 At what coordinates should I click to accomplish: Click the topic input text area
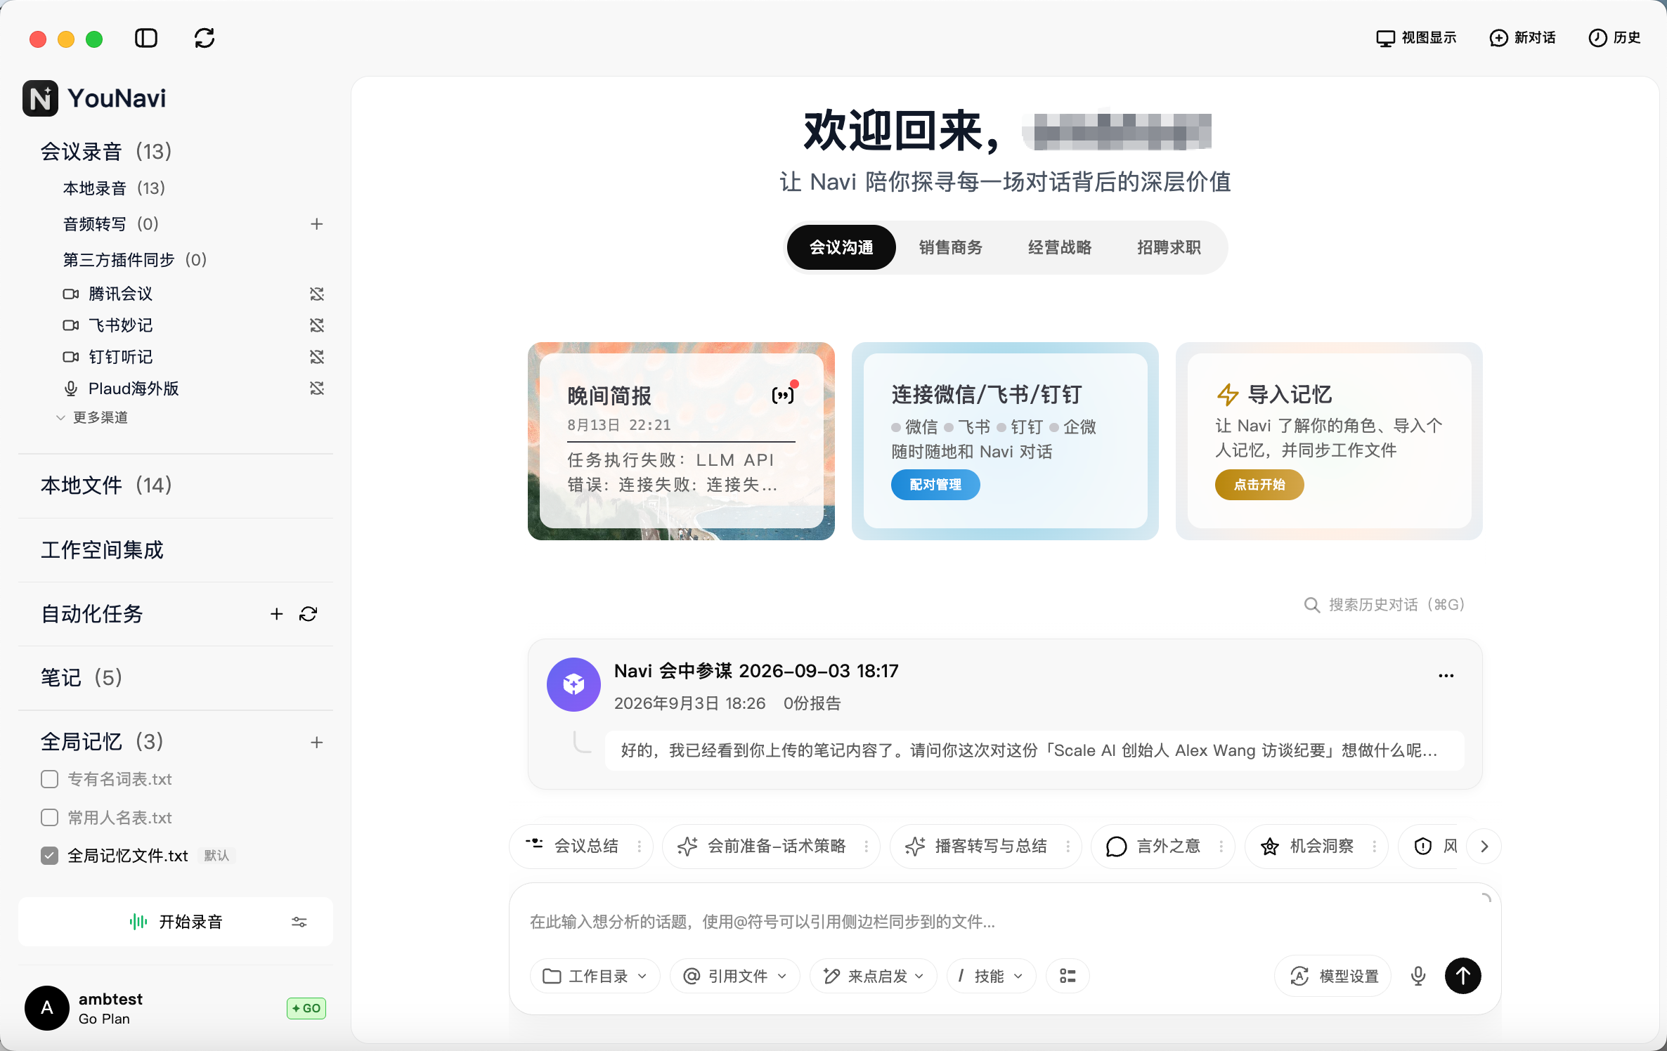1005,922
